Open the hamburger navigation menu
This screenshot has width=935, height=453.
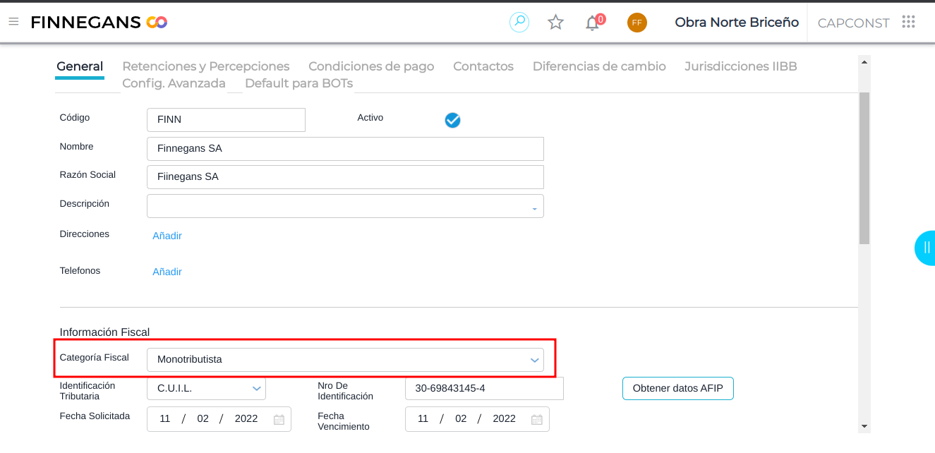tap(13, 22)
